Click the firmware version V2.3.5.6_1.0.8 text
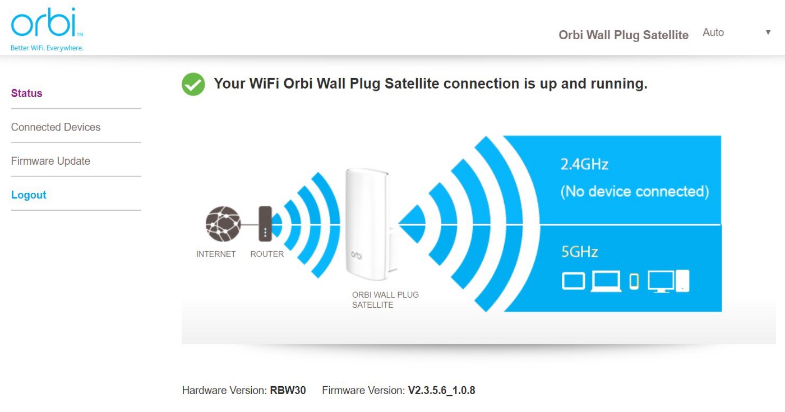This screenshot has width=785, height=412. coord(441,390)
